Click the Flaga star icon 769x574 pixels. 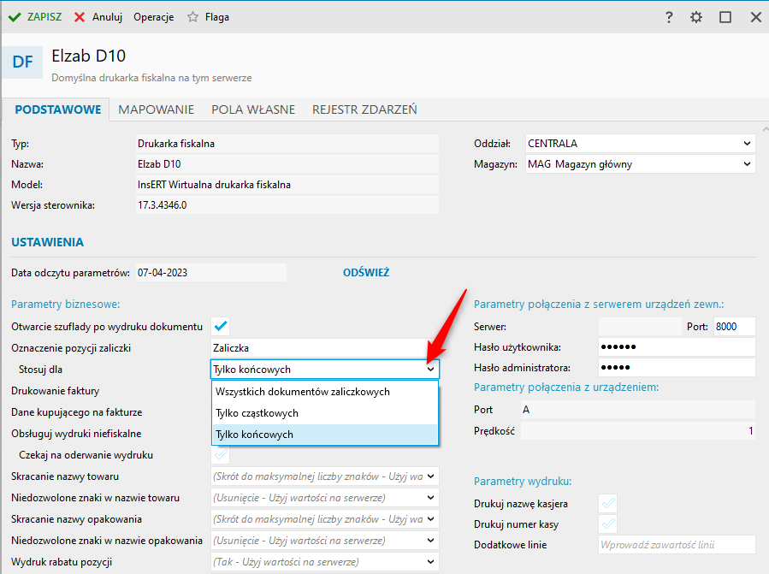click(192, 17)
